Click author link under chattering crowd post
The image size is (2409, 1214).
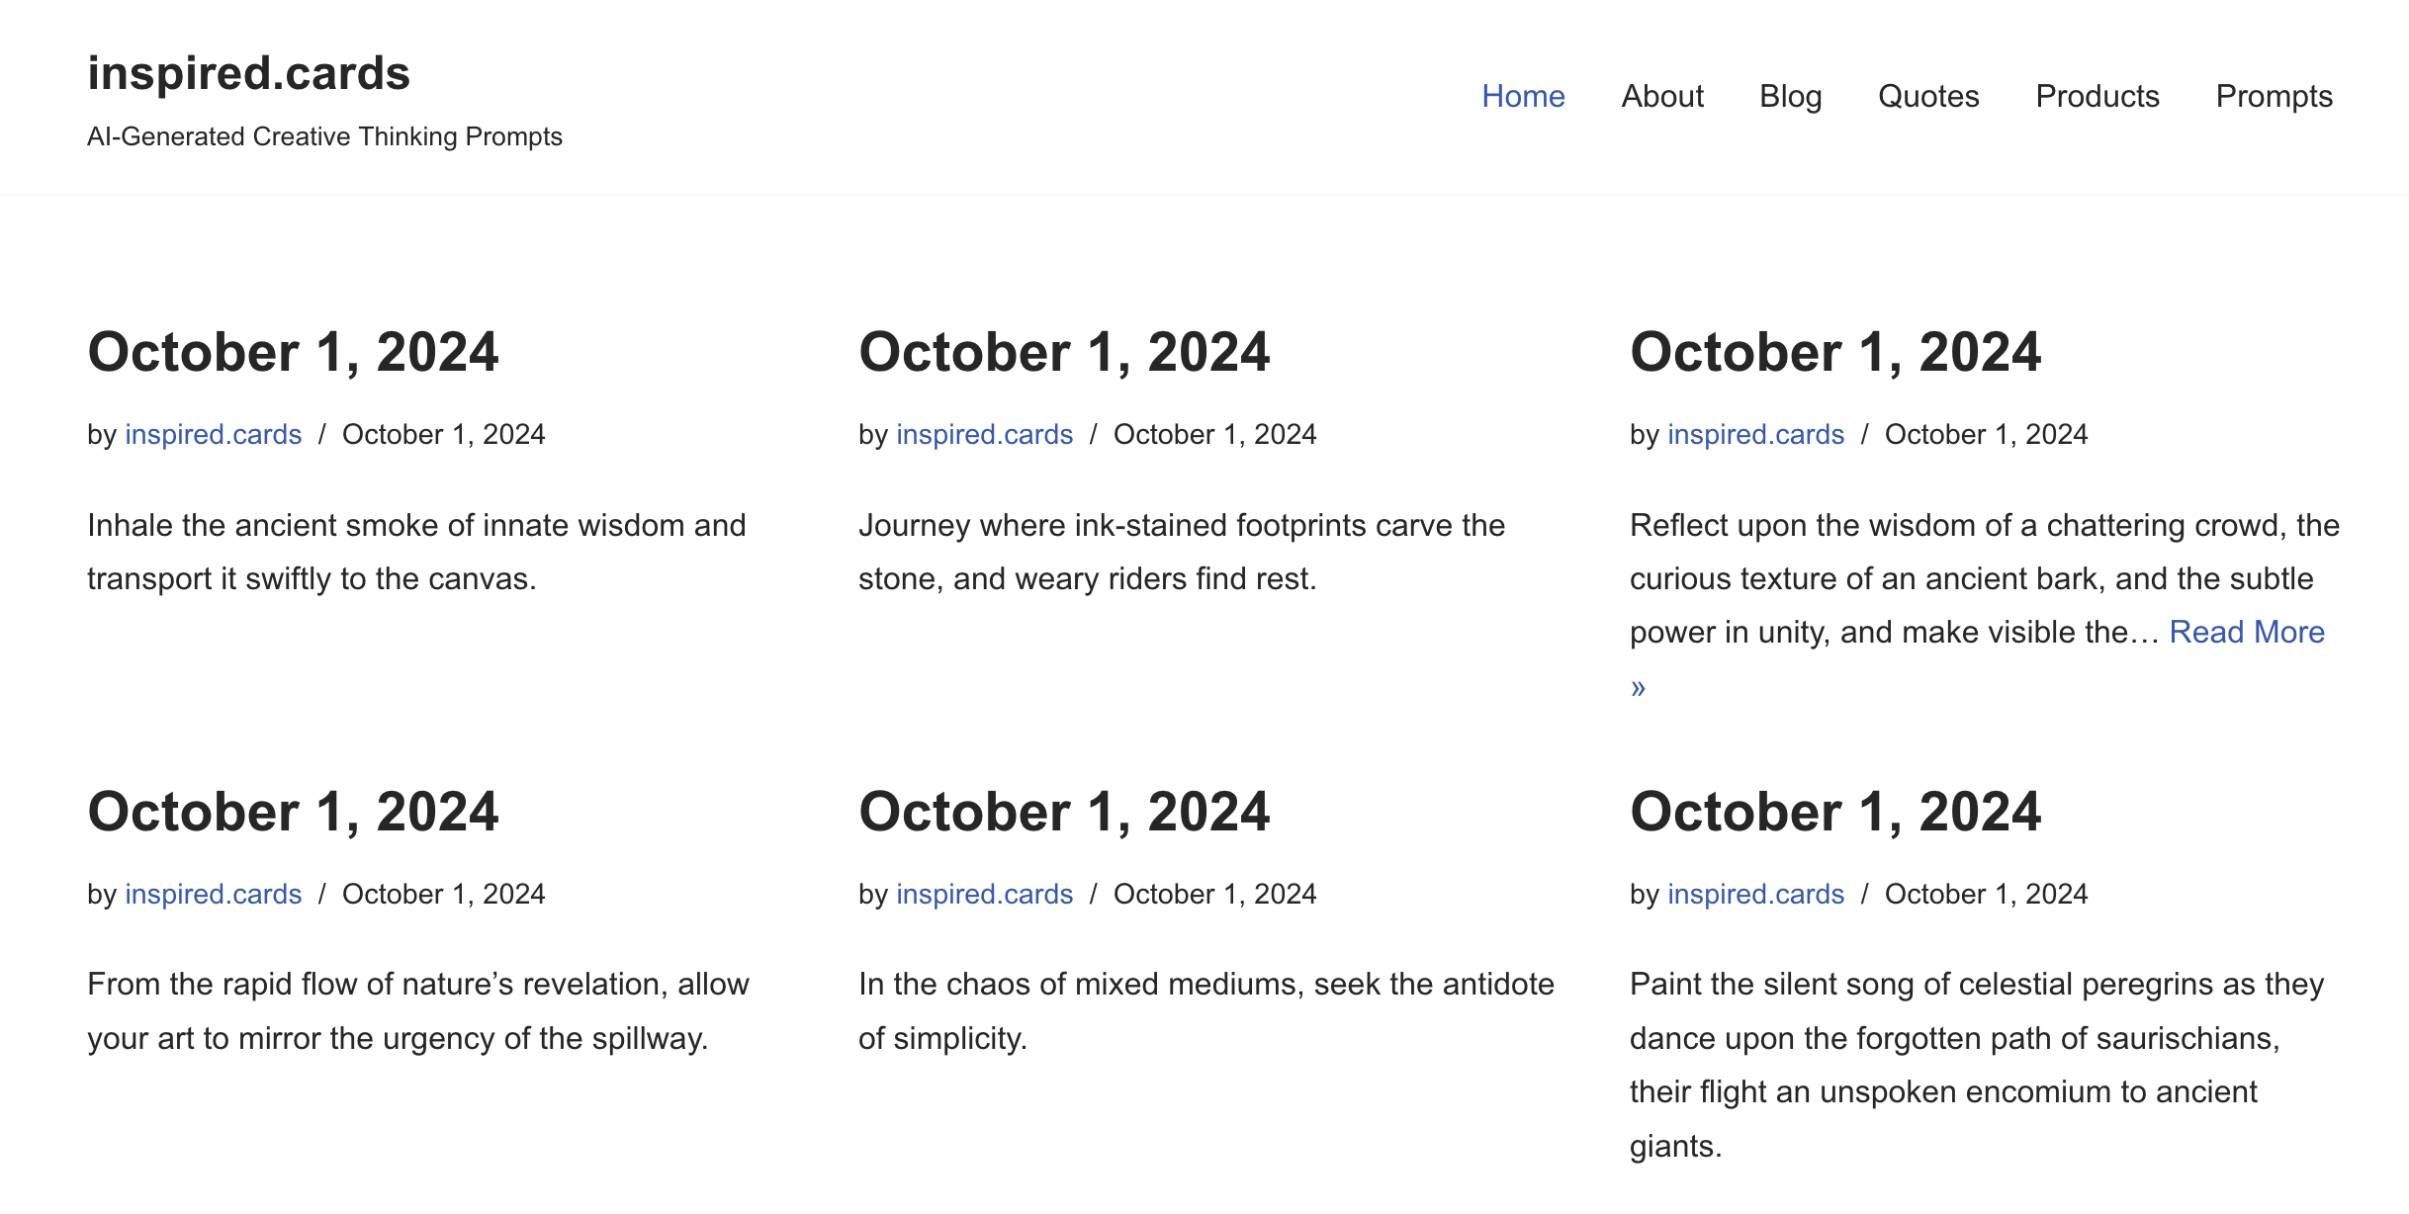pyautogui.click(x=1756, y=435)
